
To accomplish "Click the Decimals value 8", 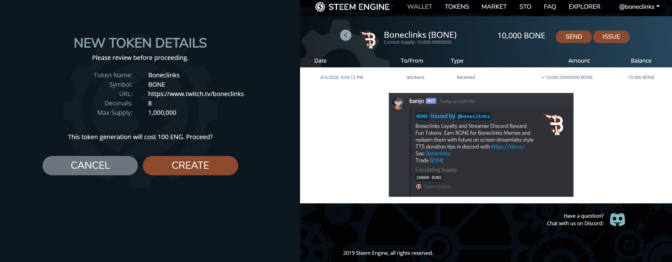I will click(150, 103).
